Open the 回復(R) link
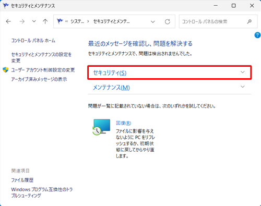261x206 pixels. pyautogui.click(x=123, y=123)
